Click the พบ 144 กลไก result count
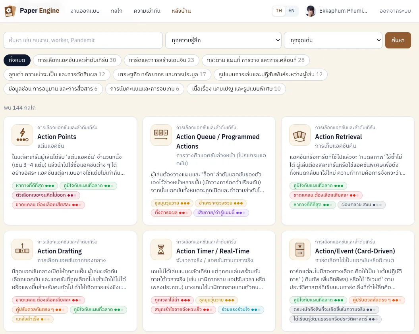419x334 pixels. pyautogui.click(x=20, y=108)
